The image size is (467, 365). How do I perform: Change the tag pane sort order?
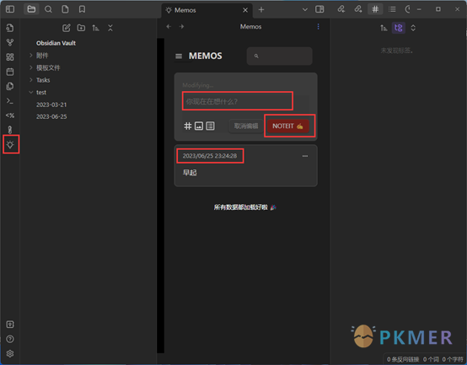[x=384, y=28]
